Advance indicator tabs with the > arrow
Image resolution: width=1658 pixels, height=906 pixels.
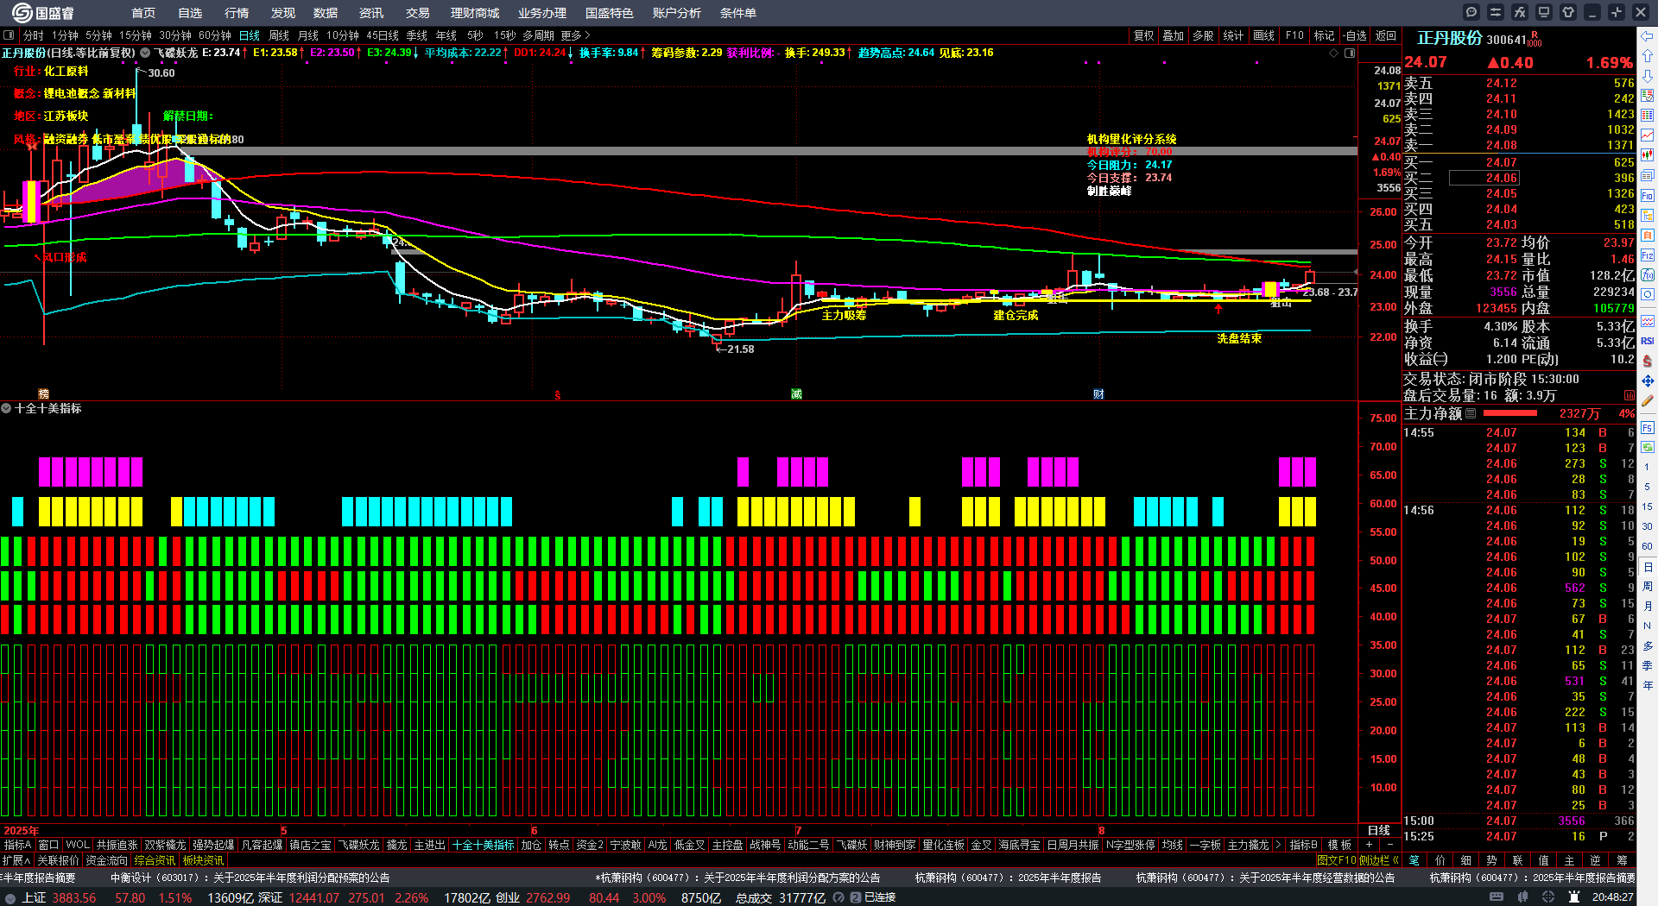tap(1278, 845)
